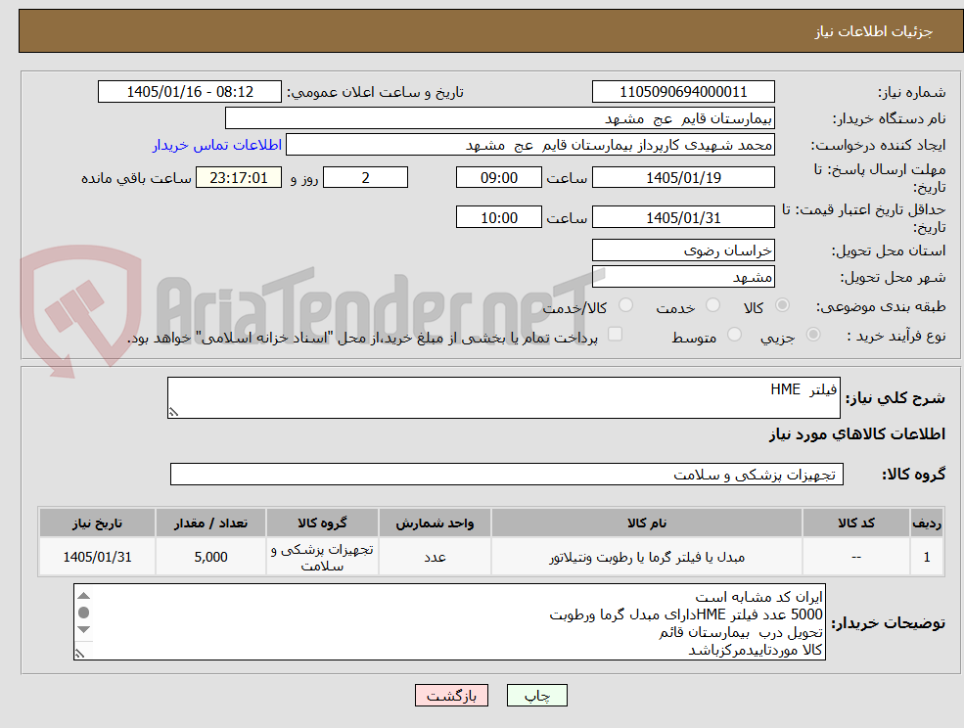Click the نام کالا column header
The height and width of the screenshot is (728, 964).
[x=647, y=523]
